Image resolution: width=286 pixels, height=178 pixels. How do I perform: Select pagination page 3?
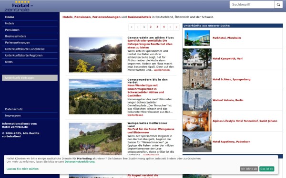pos(157,27)
